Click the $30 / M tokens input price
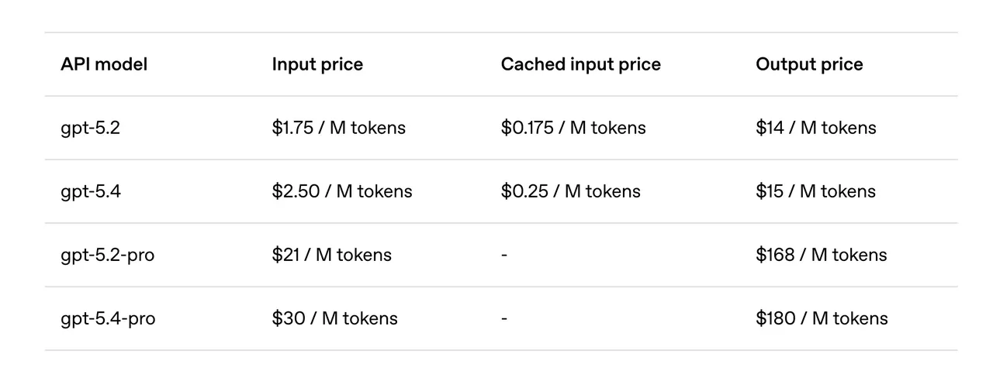Screen dimensions: 993x388 pos(334,318)
